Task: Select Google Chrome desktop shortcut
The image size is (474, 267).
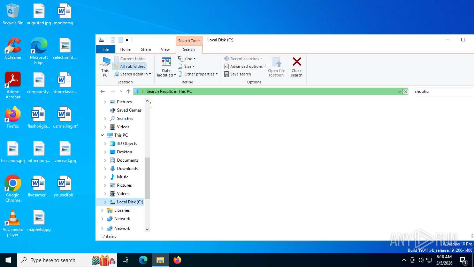Action: 13,189
